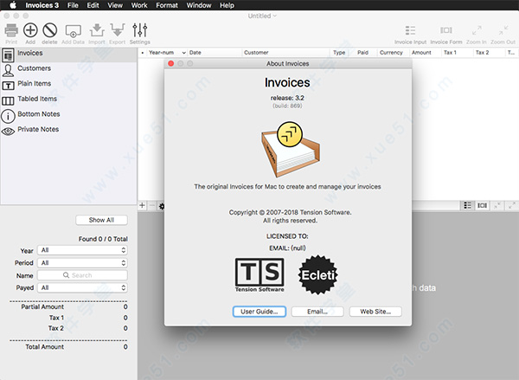Click the gear icon below invoice table
The image size is (519, 380).
click(x=162, y=206)
